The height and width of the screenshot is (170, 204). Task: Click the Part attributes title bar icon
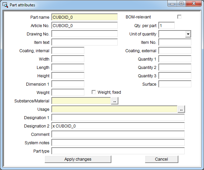[5, 5]
